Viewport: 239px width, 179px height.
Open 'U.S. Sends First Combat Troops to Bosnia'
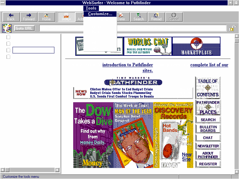pyautogui.click(x=122, y=96)
